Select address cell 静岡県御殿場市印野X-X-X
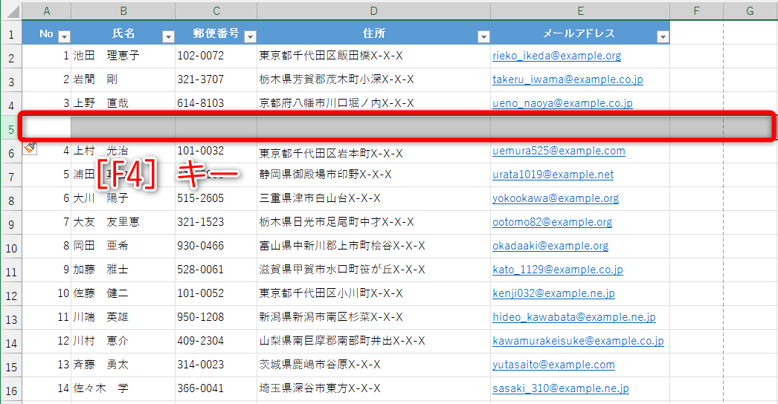Image resolution: width=778 pixels, height=404 pixels. click(x=373, y=175)
